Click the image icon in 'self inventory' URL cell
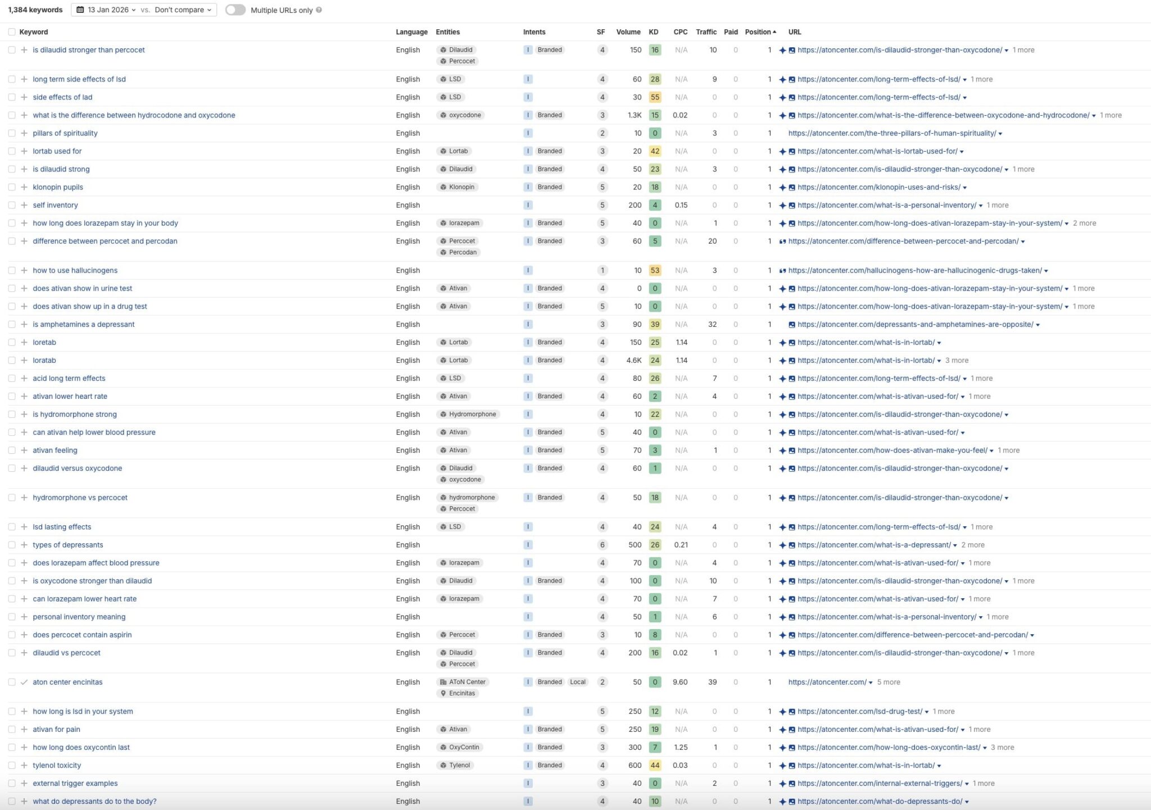 click(x=792, y=206)
